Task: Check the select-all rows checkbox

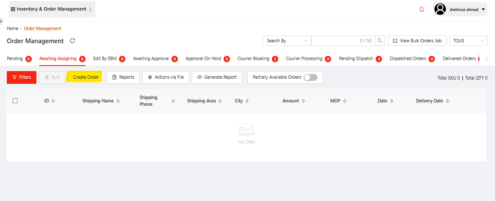Action: (x=15, y=101)
